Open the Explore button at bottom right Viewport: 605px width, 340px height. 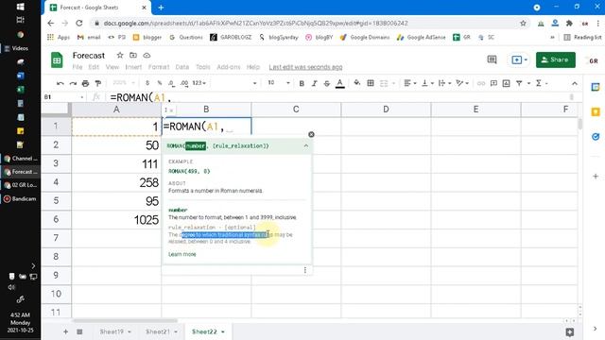click(569, 331)
